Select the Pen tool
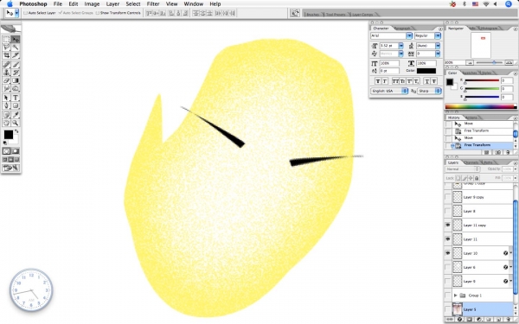 click(6, 105)
